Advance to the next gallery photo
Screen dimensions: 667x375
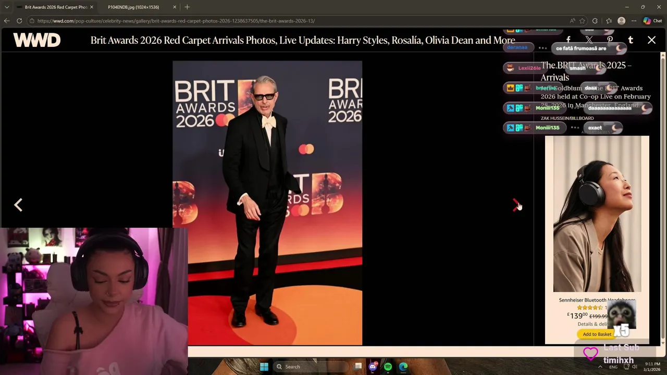(515, 205)
